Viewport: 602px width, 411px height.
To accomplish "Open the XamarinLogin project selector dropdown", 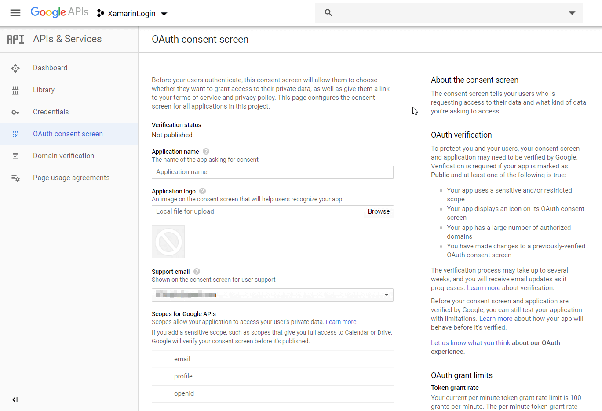I will [x=132, y=14].
